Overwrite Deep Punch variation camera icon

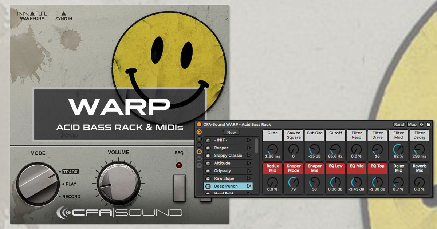pyautogui.click(x=208, y=186)
